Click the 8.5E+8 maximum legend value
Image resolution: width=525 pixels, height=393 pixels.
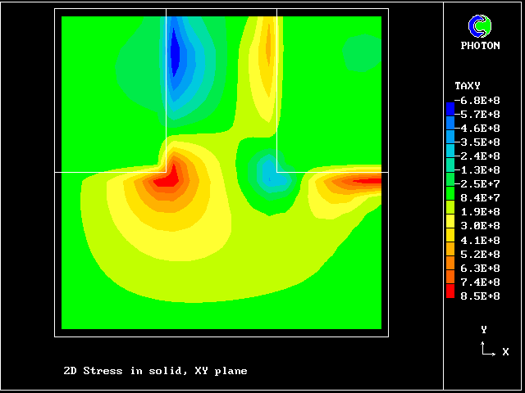(x=478, y=296)
